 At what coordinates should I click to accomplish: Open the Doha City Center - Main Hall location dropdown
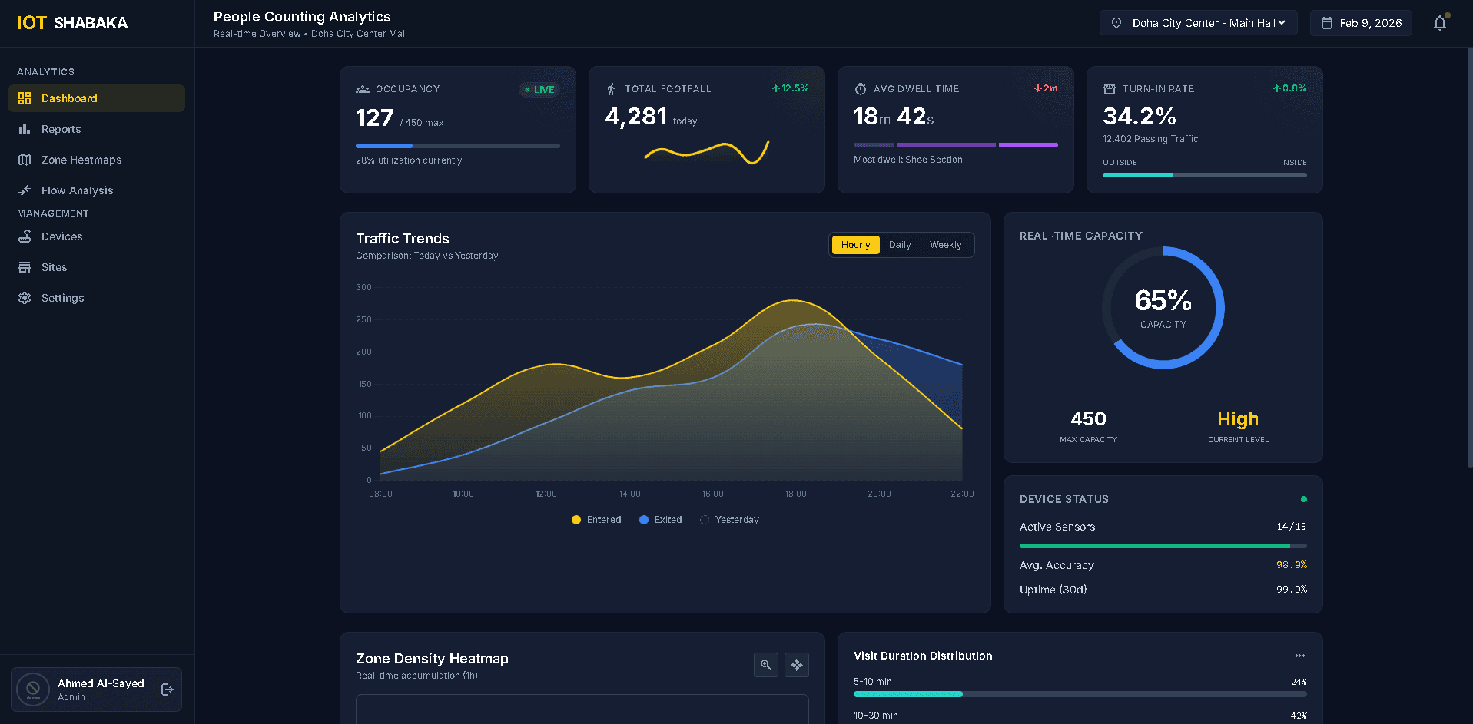pyautogui.click(x=1197, y=23)
